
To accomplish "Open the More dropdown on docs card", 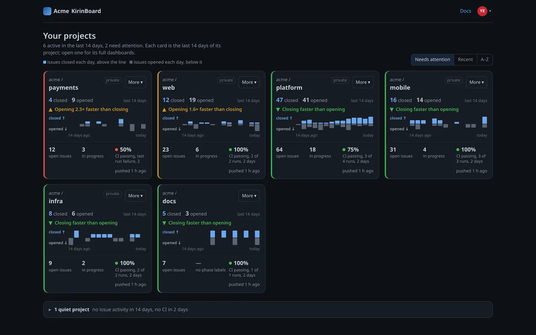I will [x=249, y=196].
